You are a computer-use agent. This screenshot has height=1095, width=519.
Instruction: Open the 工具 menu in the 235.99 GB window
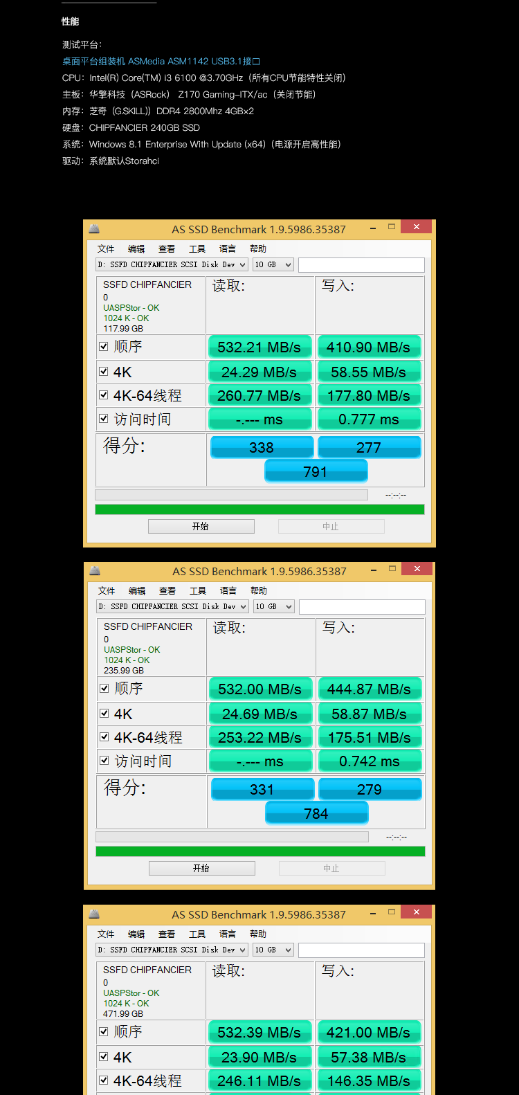(198, 590)
